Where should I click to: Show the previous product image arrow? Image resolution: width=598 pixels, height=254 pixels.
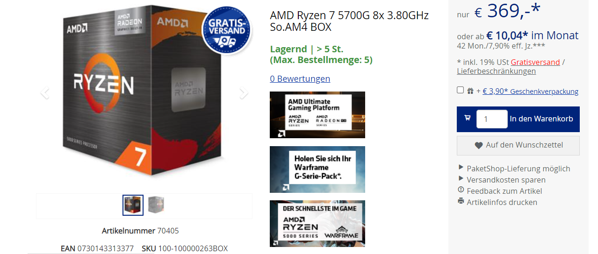pos(44,93)
